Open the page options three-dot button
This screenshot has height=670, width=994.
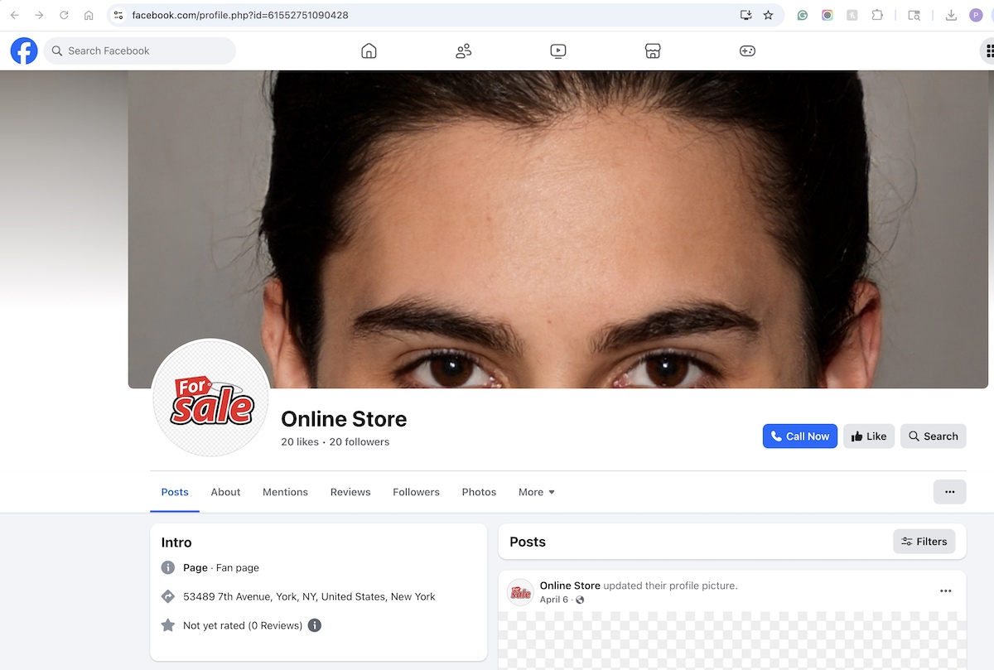pyautogui.click(x=949, y=492)
